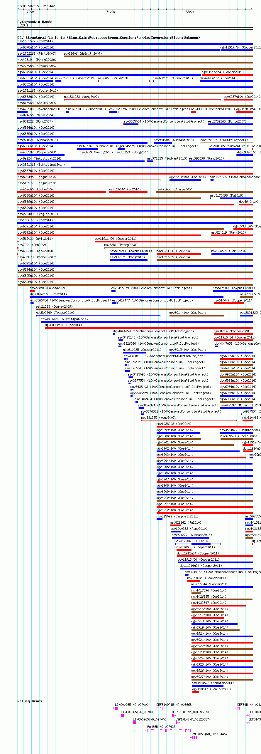The width and height of the screenshot is (261, 754).
Task: Select the dgv11917n54 (Cooper2011) variant label
Action: pyautogui.click(x=240, y=47)
